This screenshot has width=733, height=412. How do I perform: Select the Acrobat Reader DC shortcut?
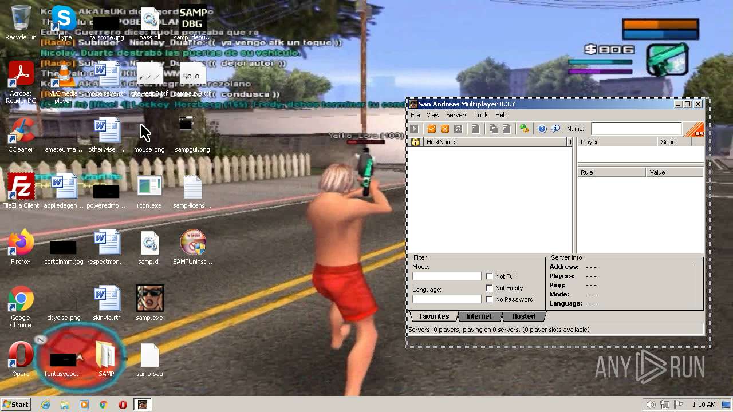pyautogui.click(x=21, y=83)
